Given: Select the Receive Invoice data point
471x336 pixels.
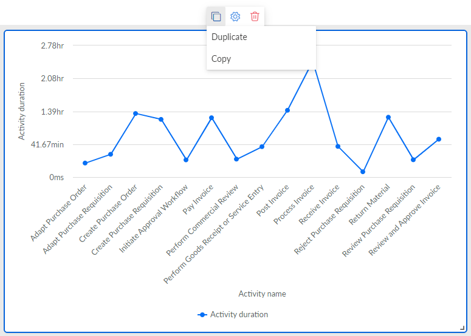Looking at the screenshot, I should pyautogui.click(x=338, y=146).
